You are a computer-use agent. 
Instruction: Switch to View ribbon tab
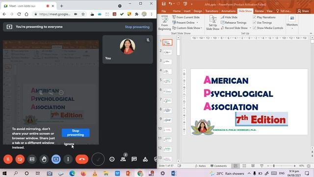tap(269, 11)
